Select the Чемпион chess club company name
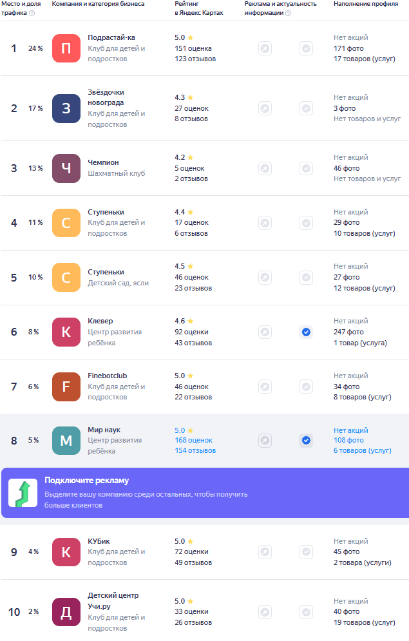The image size is (409, 641). (x=103, y=162)
